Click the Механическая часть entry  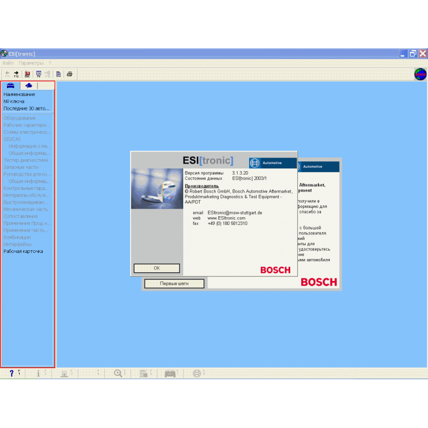click(25, 209)
